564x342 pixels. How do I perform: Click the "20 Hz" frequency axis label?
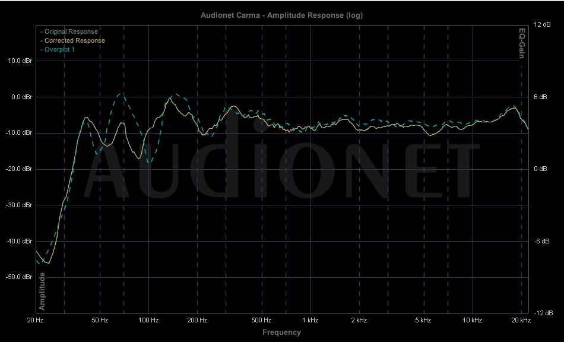[35, 321]
